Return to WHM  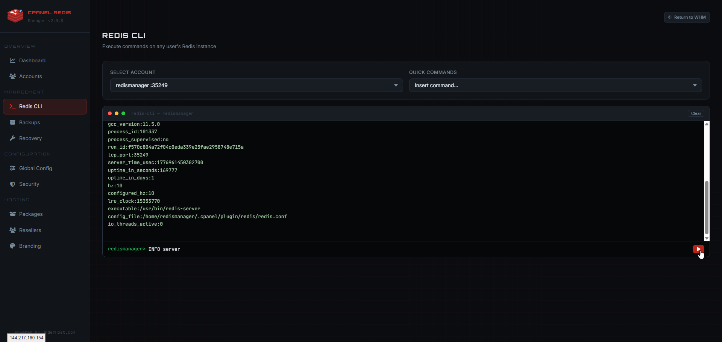tap(687, 17)
